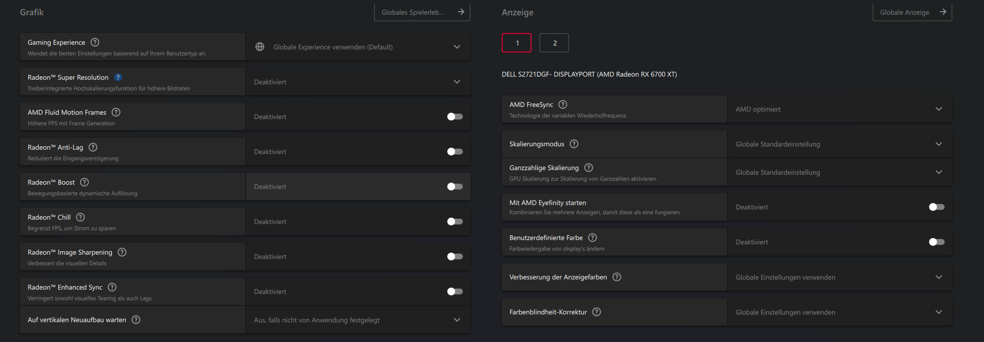Viewport: 984px width, 342px height.
Task: Open help icon for Gaming Experience
Action: (95, 42)
